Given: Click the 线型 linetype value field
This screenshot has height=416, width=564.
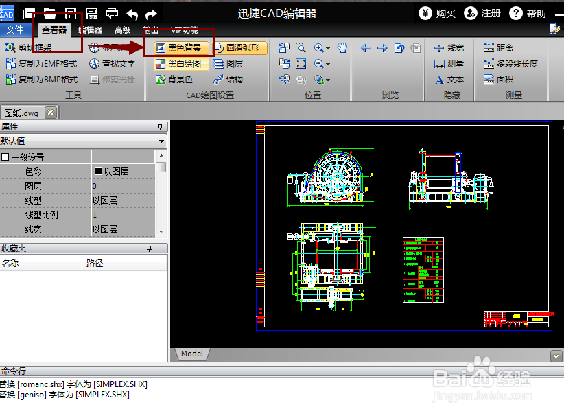Looking at the screenshot, I should pyautogui.click(x=123, y=200).
